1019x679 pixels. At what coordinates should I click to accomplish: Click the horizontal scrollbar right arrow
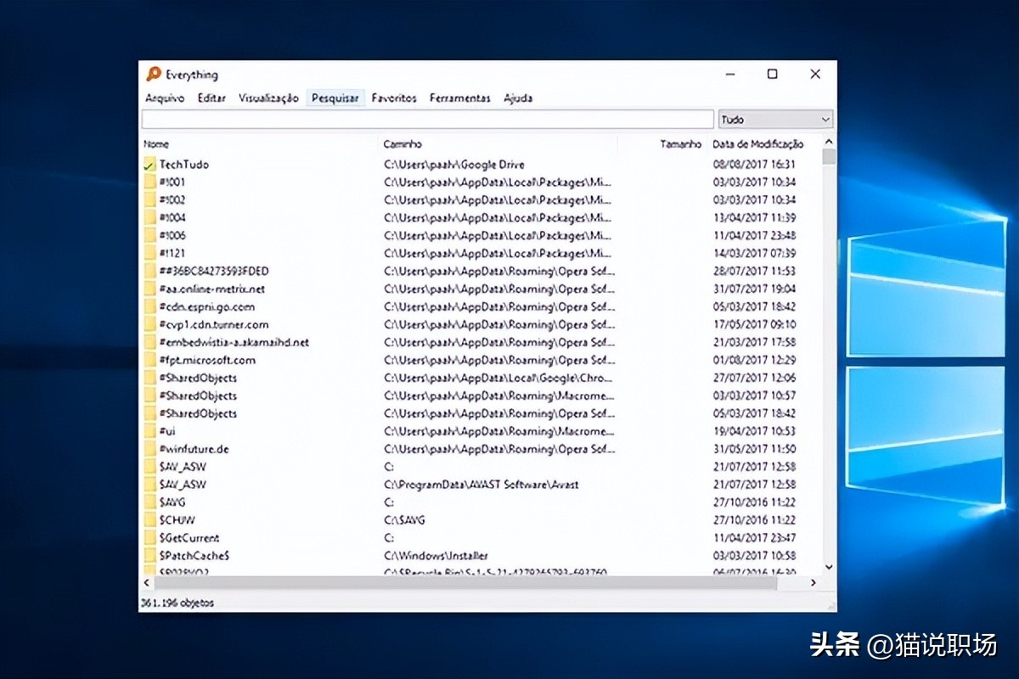click(813, 583)
